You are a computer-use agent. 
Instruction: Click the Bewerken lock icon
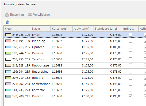pyautogui.click(x=7, y=15)
